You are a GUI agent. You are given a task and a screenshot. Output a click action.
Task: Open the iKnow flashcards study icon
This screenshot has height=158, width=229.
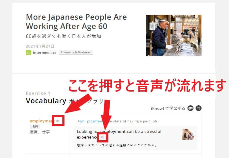[x=190, y=108]
